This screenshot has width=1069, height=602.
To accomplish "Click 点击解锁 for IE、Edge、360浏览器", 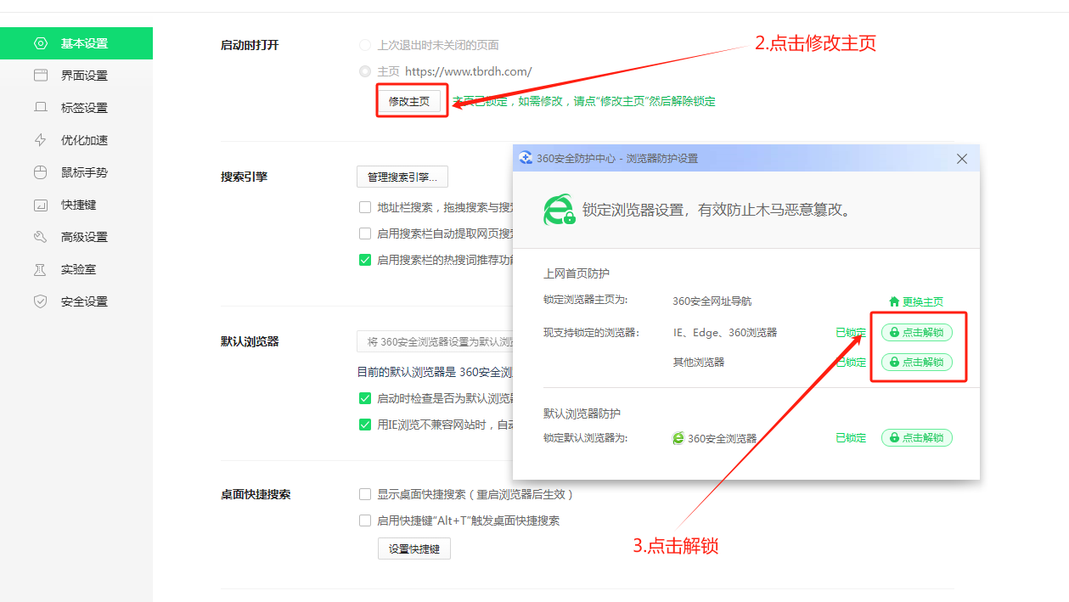I will 917,332.
